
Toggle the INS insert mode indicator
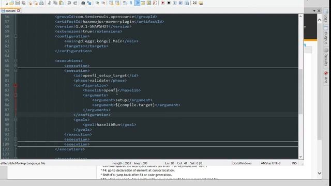coord(294,163)
